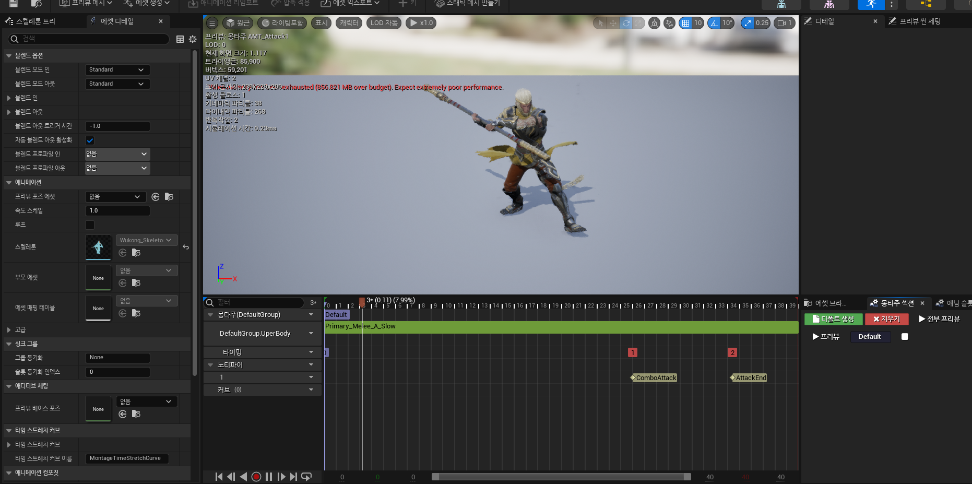Click the details panel table view icon

180,39
